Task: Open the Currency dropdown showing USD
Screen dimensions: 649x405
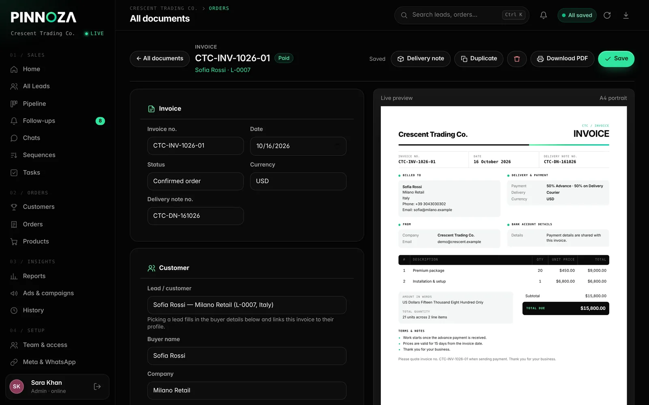Action: coord(298,181)
